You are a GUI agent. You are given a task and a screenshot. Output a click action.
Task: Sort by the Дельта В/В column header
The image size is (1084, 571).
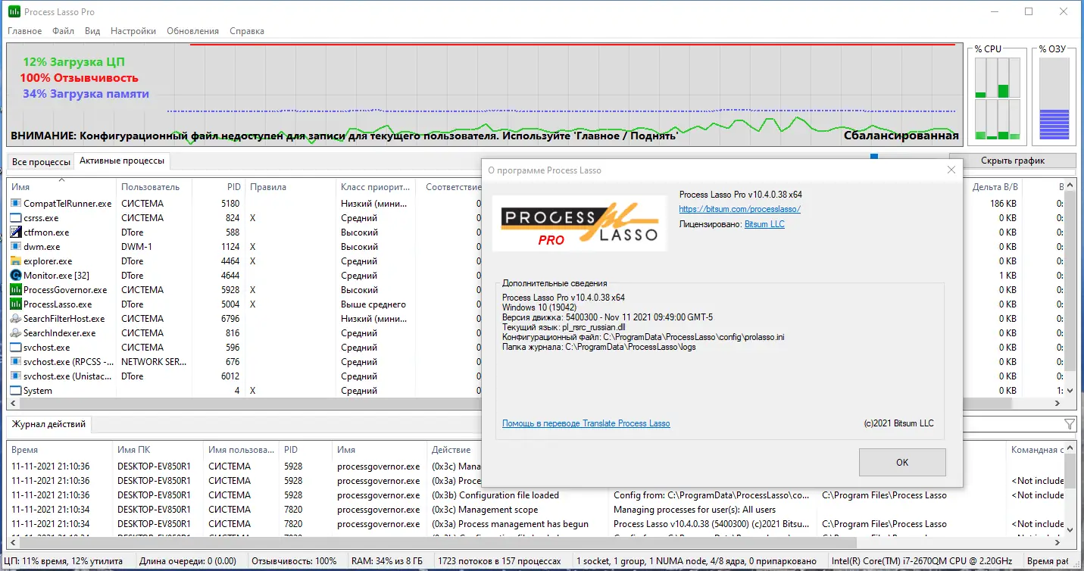995,186
